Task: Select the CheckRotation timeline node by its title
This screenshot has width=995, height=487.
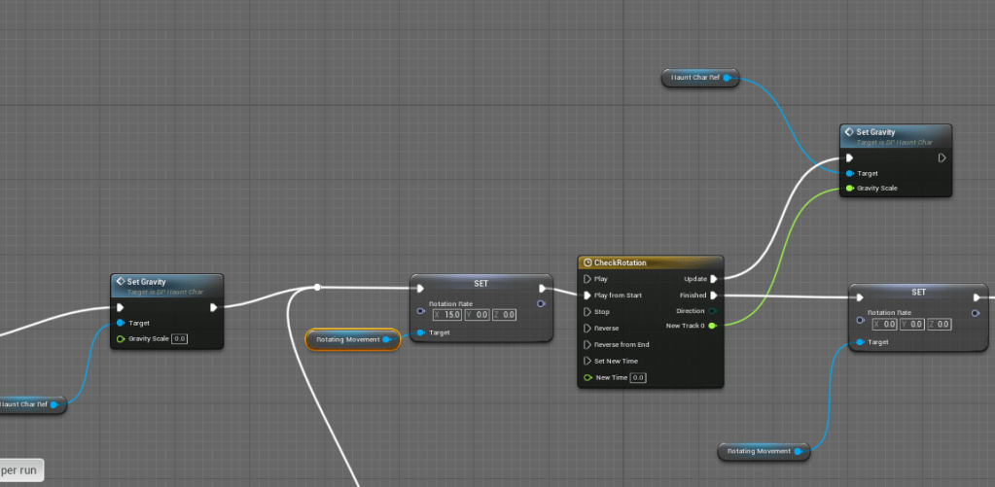Action: 622,262
